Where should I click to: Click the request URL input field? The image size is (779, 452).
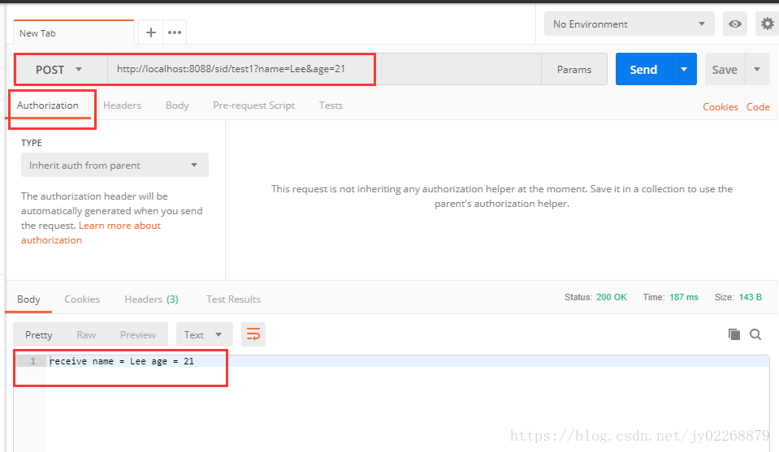324,70
